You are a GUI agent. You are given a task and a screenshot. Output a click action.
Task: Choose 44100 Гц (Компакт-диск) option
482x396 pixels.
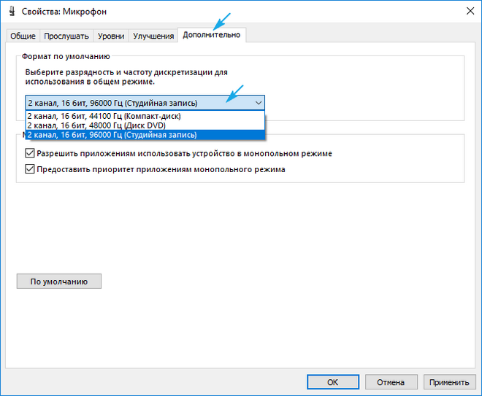[x=145, y=116]
